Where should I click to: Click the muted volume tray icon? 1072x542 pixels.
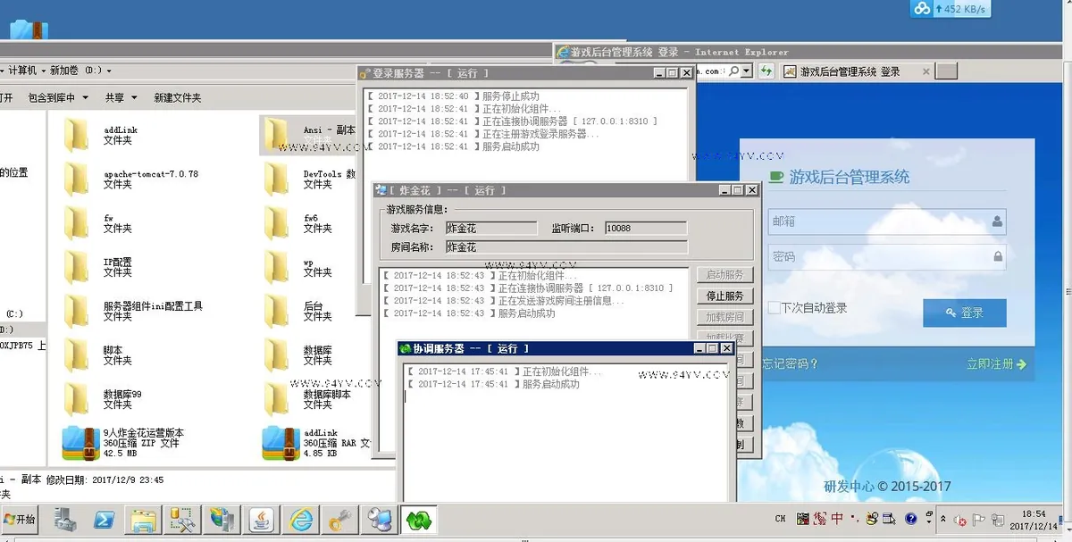click(959, 520)
